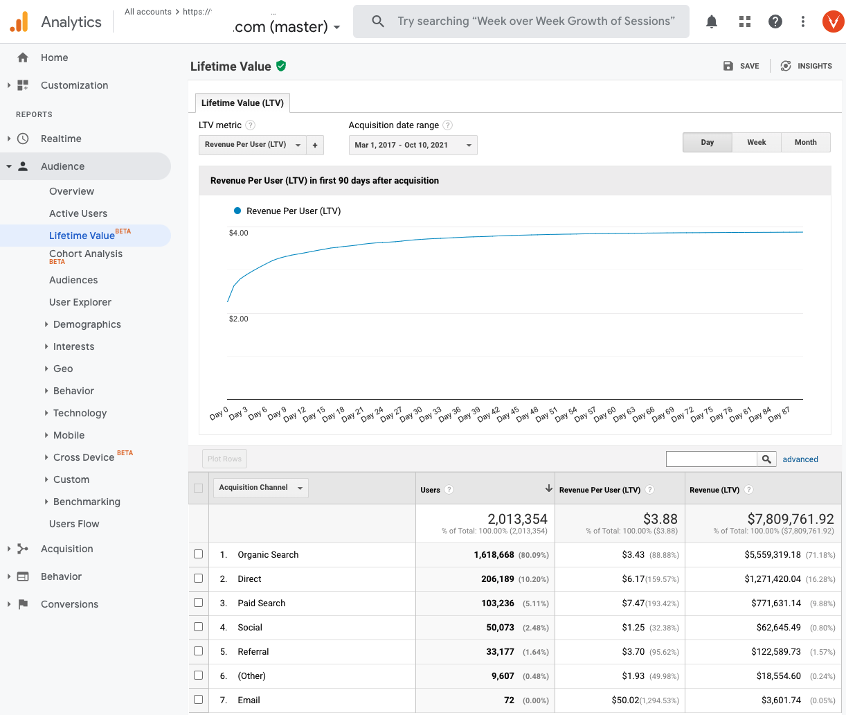
Task: Click inside the table filter search field
Action: 711,459
